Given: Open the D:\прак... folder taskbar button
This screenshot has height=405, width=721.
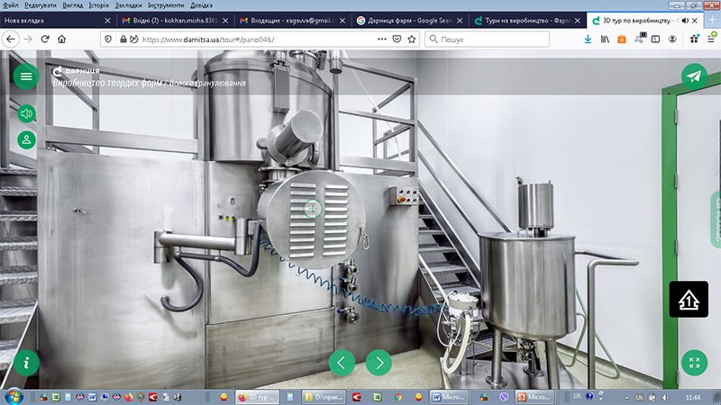Looking at the screenshot, I should [x=324, y=397].
